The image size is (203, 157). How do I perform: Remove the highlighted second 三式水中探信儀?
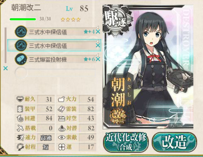pyautogui.click(x=98, y=46)
